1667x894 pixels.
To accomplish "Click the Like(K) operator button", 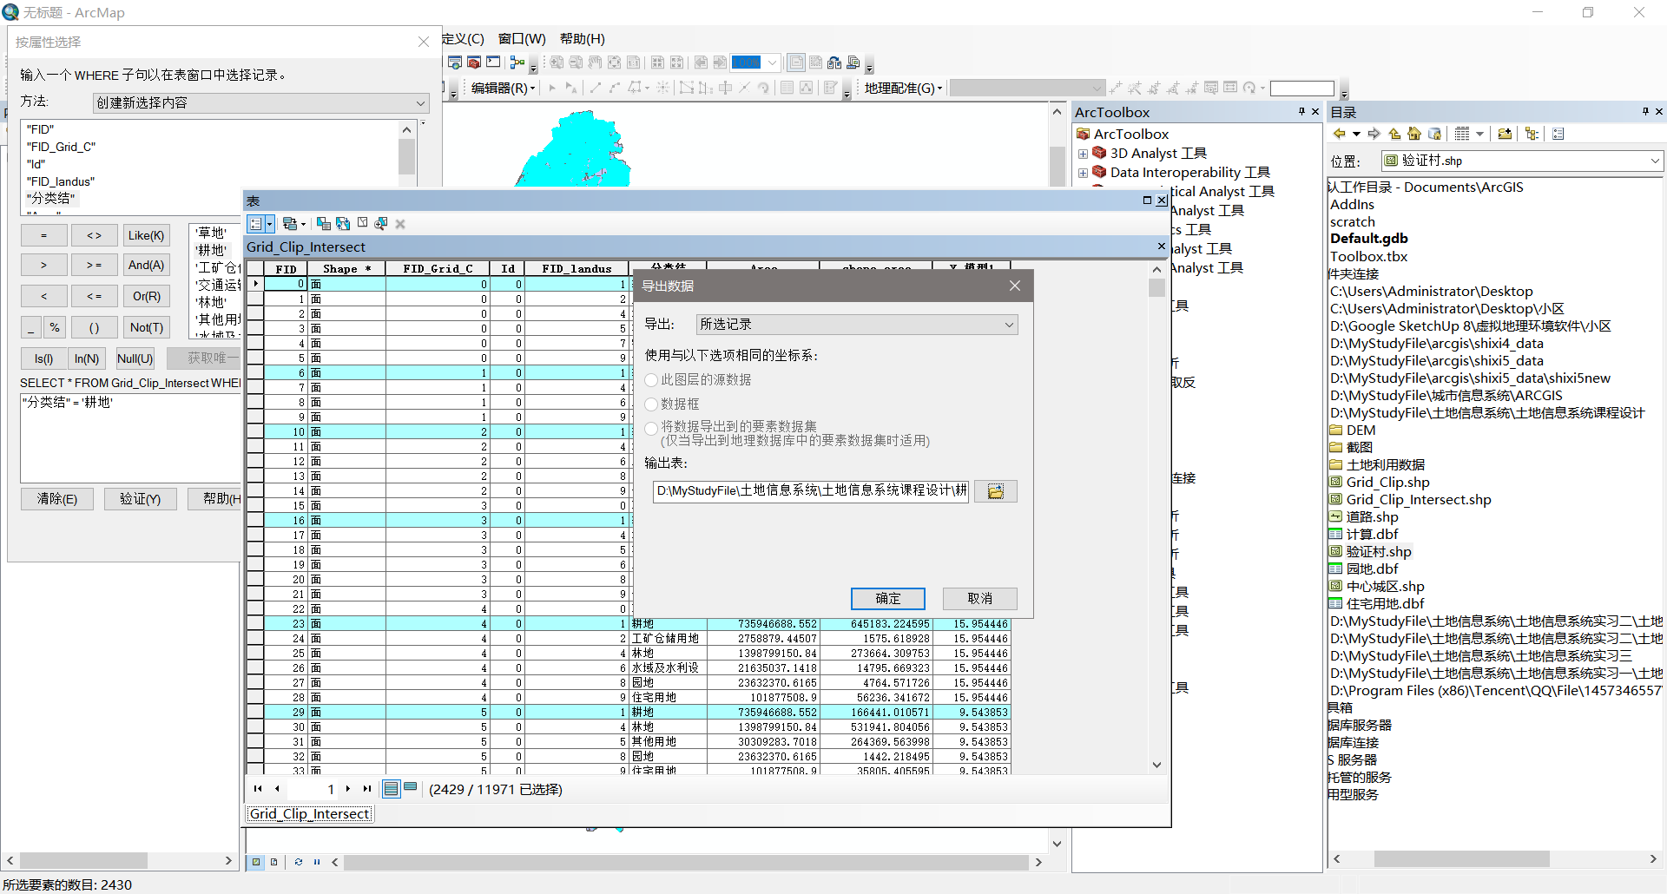I will point(146,235).
